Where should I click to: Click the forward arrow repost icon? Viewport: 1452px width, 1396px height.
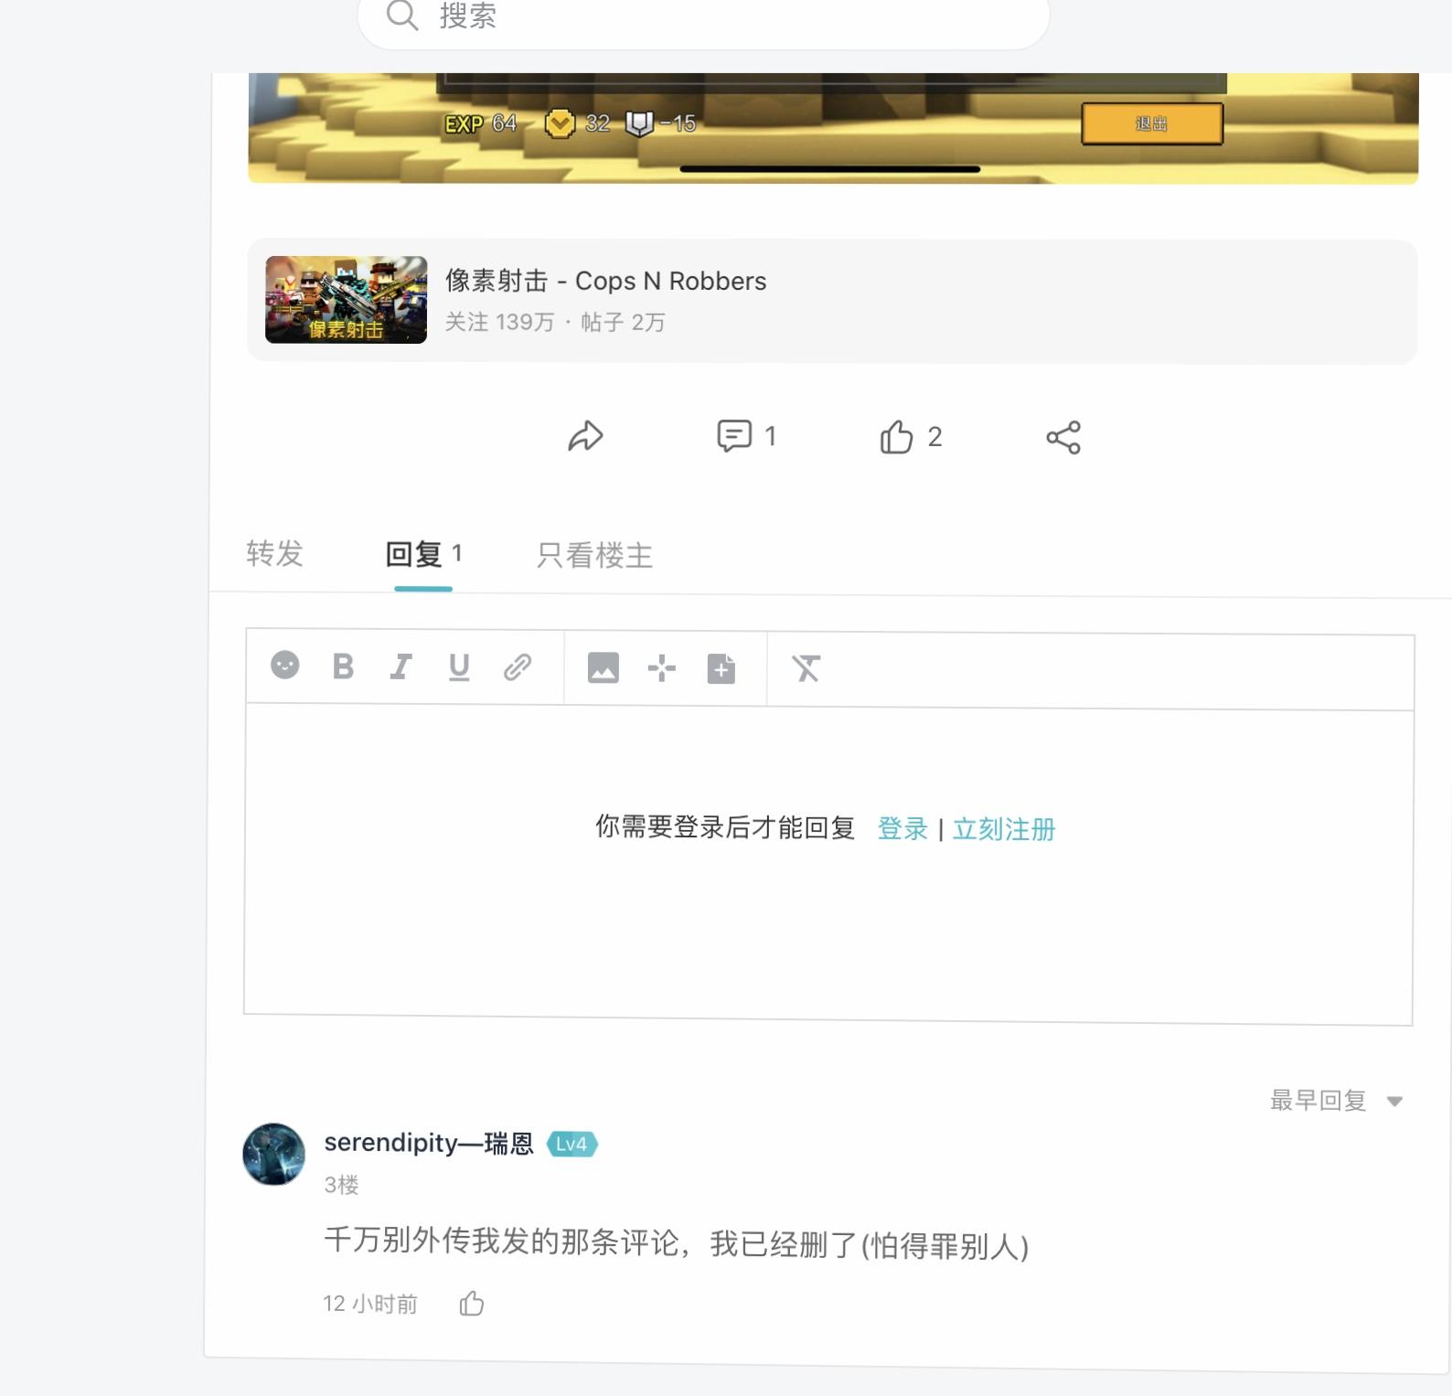pyautogui.click(x=585, y=436)
